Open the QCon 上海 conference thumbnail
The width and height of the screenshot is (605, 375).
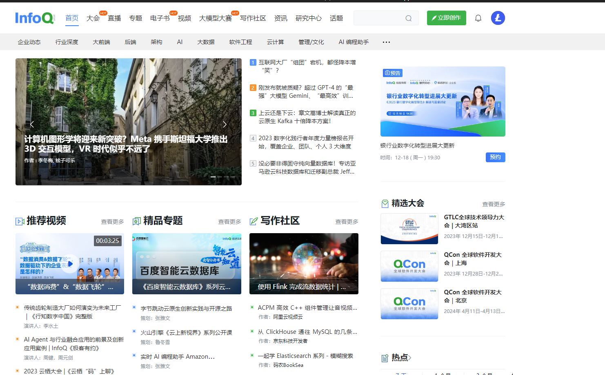[409, 266]
